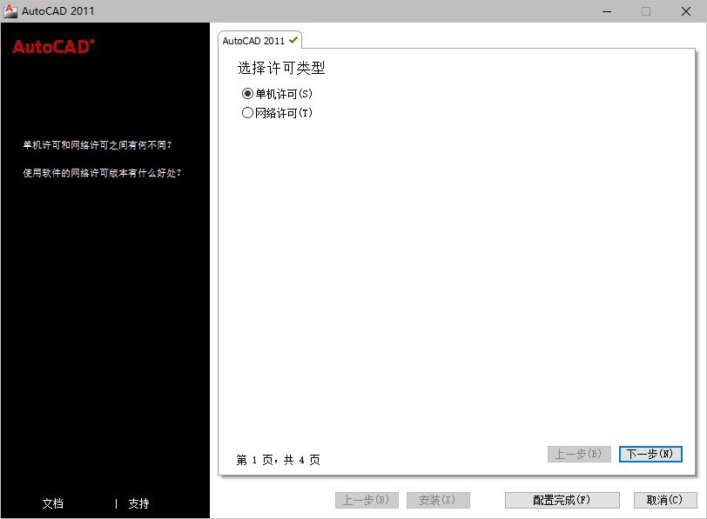Open the 支持 support link
Screen dimensions: 707x519
139,503
